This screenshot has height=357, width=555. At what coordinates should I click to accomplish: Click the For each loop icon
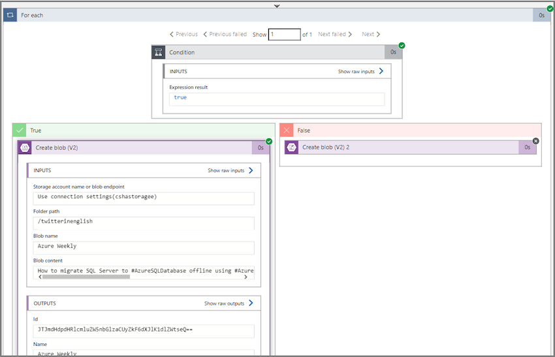click(10, 15)
